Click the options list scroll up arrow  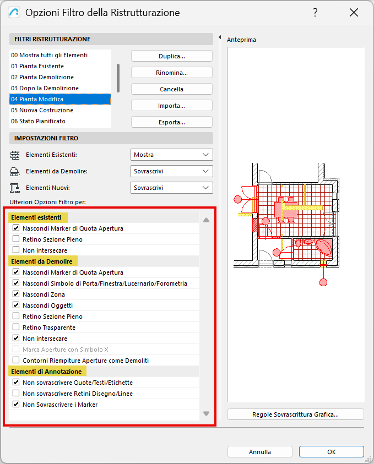pos(207,220)
